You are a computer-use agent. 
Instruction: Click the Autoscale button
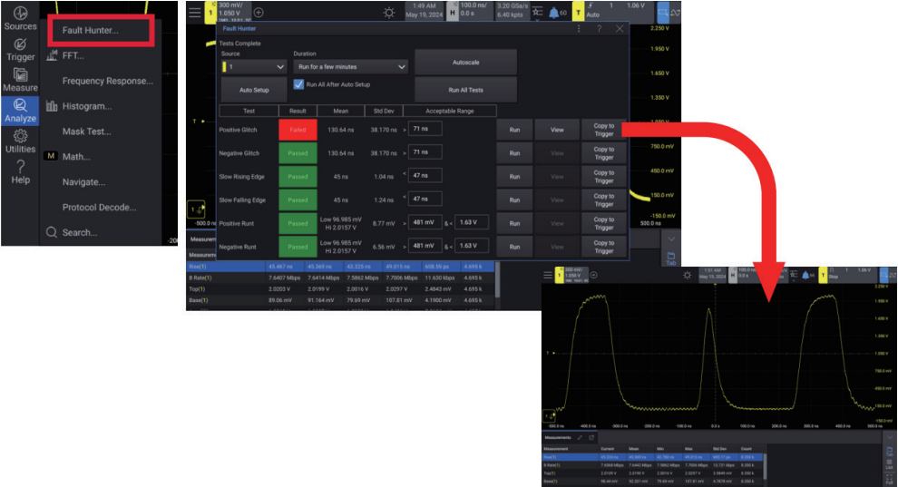click(465, 62)
